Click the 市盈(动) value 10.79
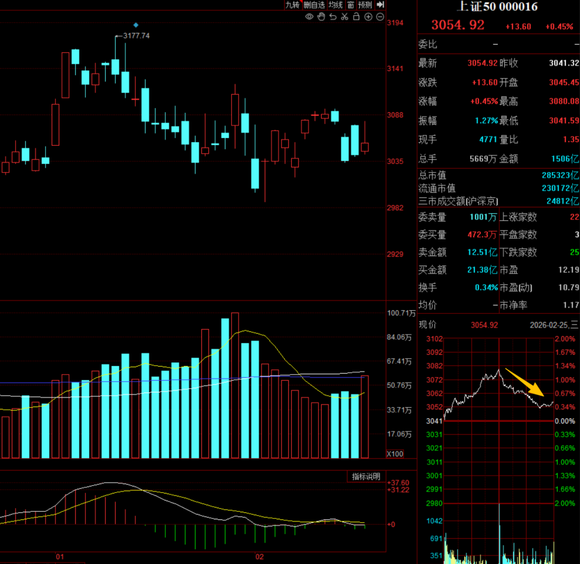 click(x=569, y=287)
